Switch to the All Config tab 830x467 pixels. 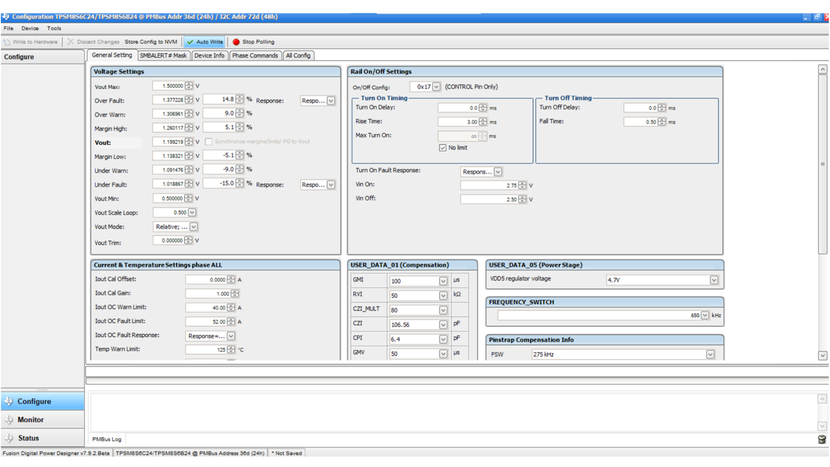[298, 56]
